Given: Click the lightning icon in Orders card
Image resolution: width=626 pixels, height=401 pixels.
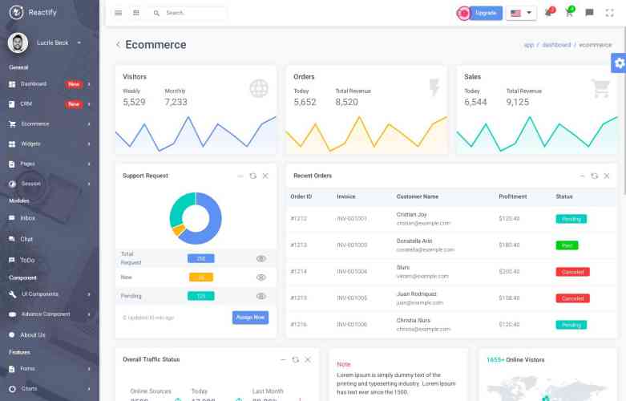Looking at the screenshot, I should pyautogui.click(x=434, y=87).
